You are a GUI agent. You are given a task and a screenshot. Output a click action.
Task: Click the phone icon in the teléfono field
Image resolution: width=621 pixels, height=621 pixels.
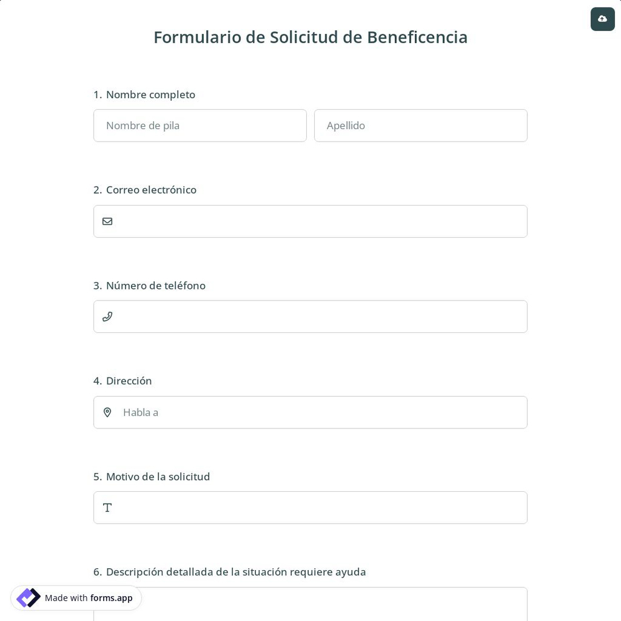[107, 316]
